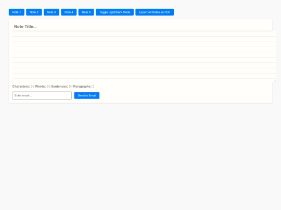Click the empty page background below the note card
The image size is (281, 210).
[140, 156]
